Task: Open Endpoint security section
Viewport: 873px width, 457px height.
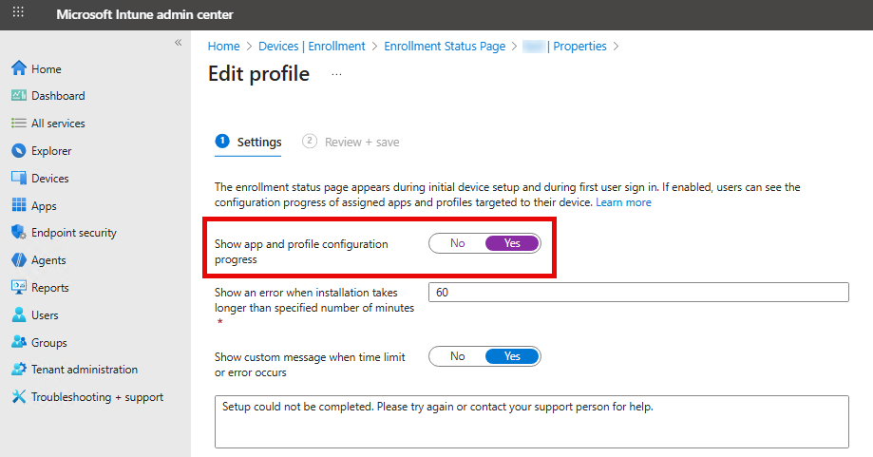Action: pos(74,233)
